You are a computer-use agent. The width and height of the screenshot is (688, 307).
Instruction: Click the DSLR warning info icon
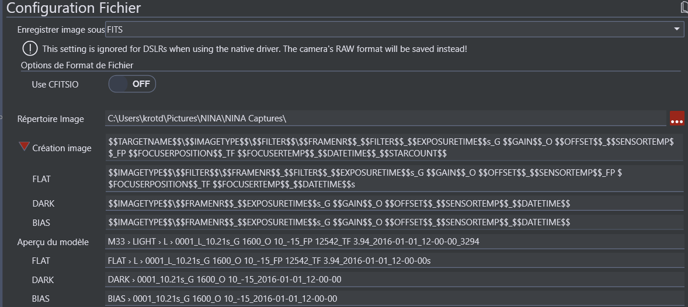pos(30,48)
